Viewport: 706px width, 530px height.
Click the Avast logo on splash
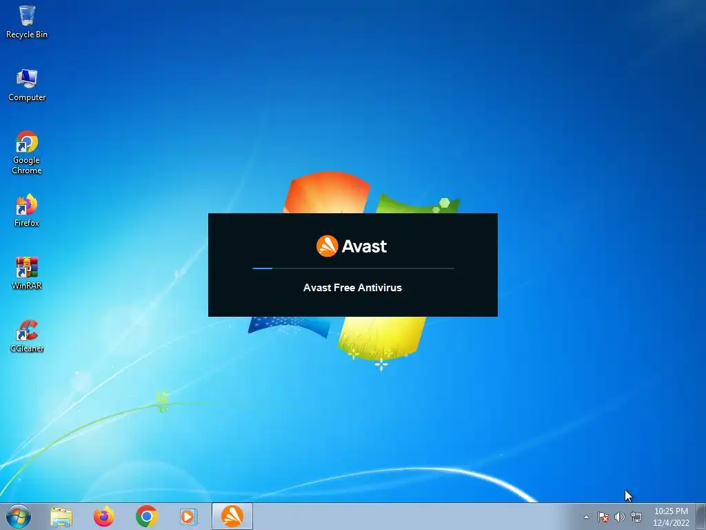pyautogui.click(x=352, y=246)
